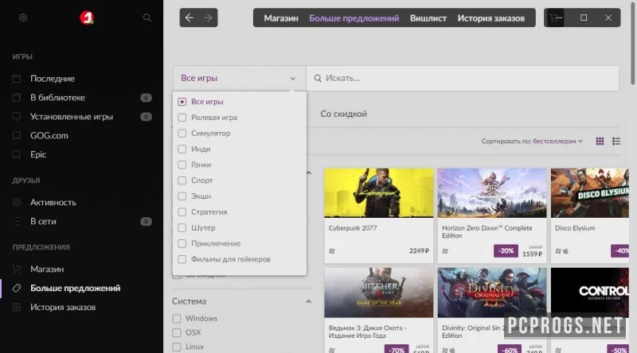637x353 pixels.
Task: Click the search field magnifier icon
Action: tap(318, 78)
